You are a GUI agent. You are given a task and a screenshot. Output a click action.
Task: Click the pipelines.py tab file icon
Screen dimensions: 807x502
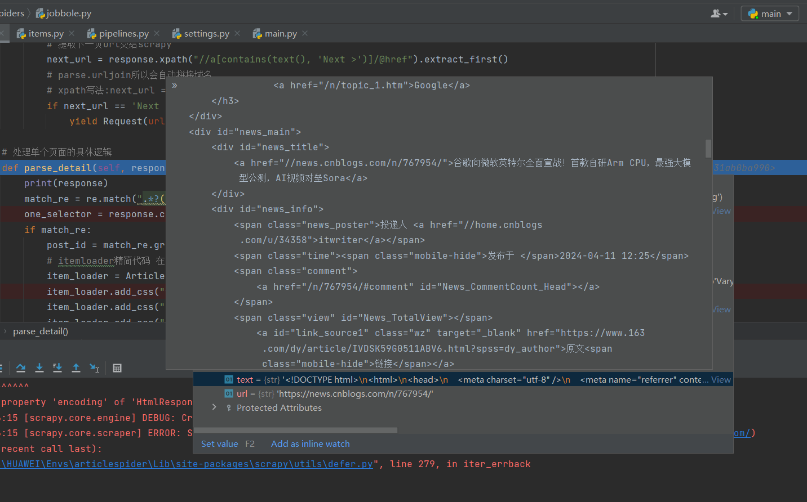(x=92, y=34)
